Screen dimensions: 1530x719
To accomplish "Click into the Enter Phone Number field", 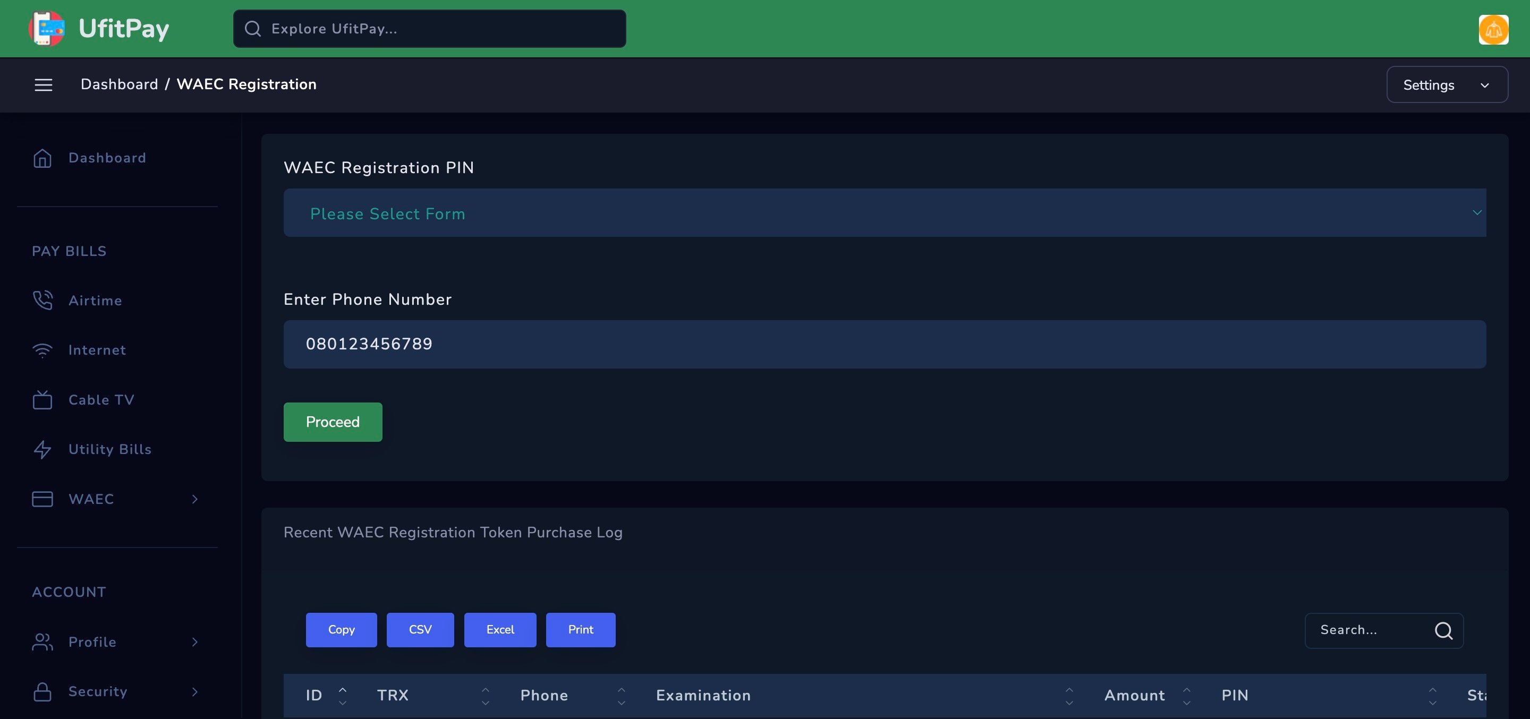I will click(885, 344).
